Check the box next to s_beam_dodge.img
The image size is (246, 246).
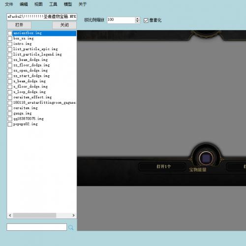[10, 81]
